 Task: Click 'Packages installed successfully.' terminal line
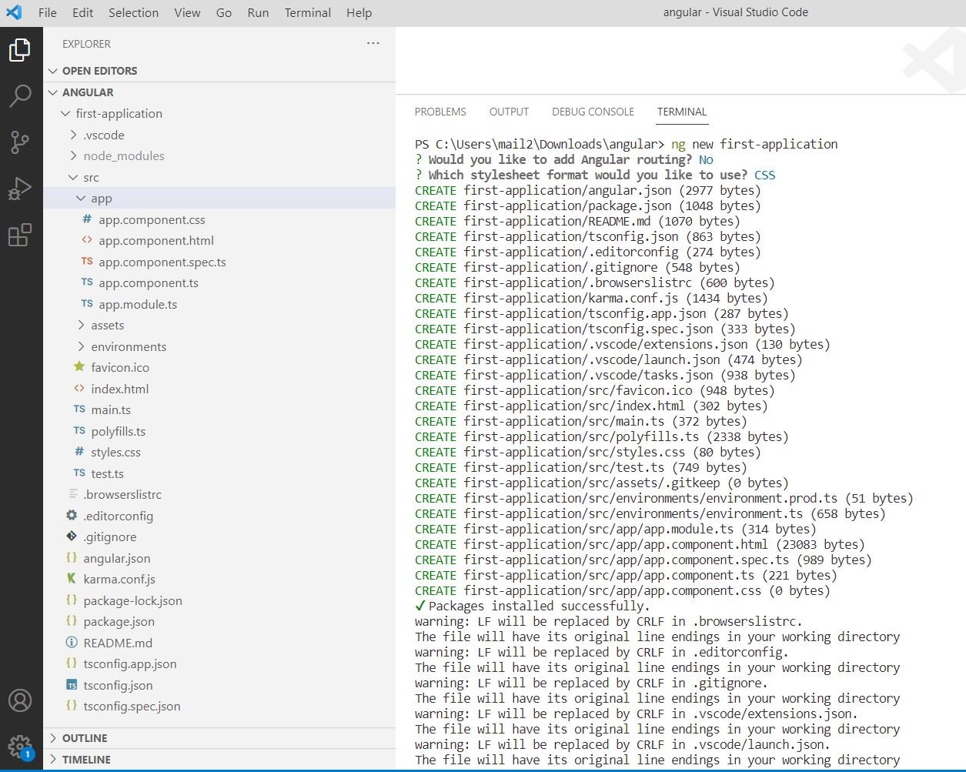tap(539, 606)
